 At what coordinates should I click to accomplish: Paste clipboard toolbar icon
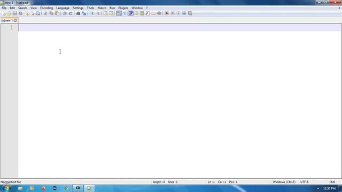[x=57, y=13]
